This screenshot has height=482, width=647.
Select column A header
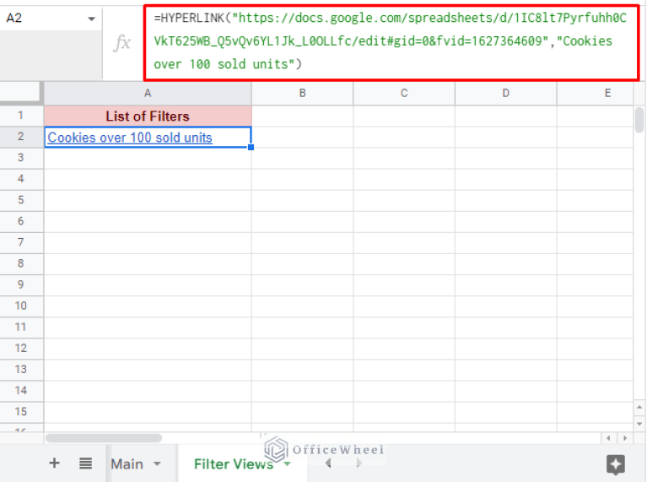[x=148, y=94]
